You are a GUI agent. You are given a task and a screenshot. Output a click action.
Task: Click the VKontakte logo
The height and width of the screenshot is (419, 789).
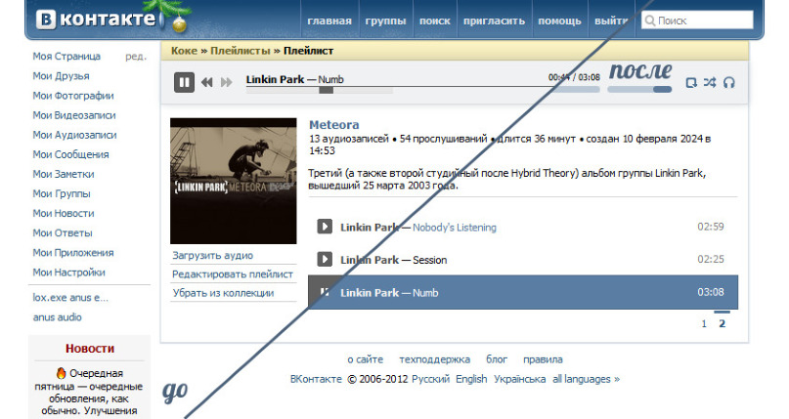[96, 20]
